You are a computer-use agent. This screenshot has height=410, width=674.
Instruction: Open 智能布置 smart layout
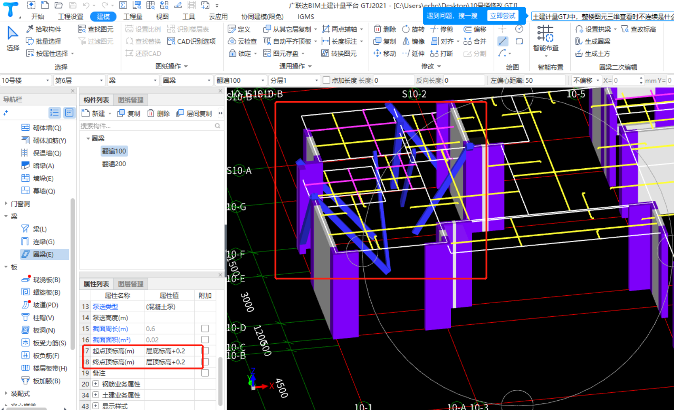pyautogui.click(x=545, y=40)
